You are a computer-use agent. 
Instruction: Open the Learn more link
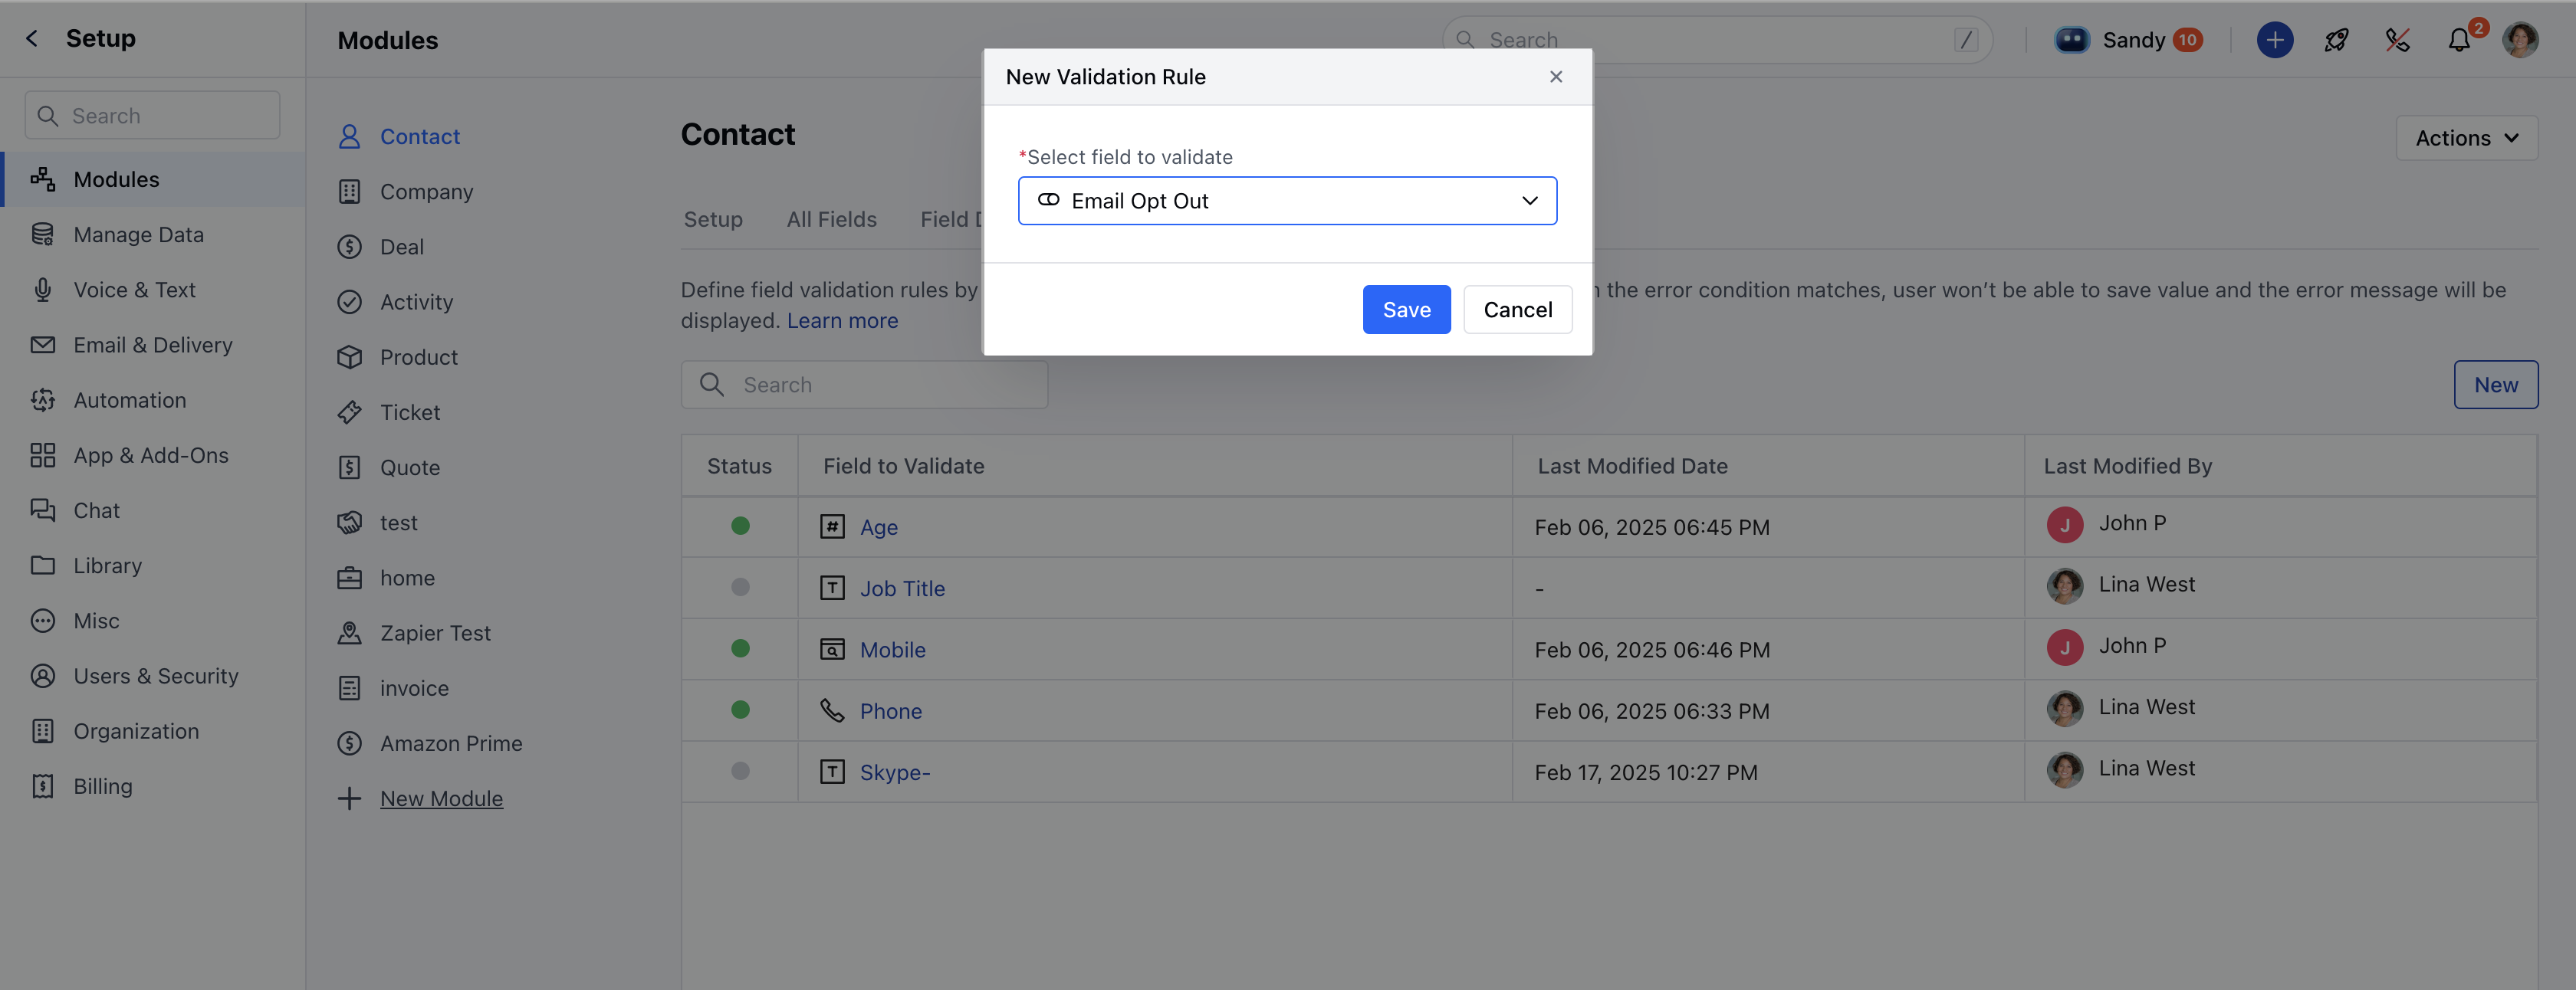click(842, 320)
